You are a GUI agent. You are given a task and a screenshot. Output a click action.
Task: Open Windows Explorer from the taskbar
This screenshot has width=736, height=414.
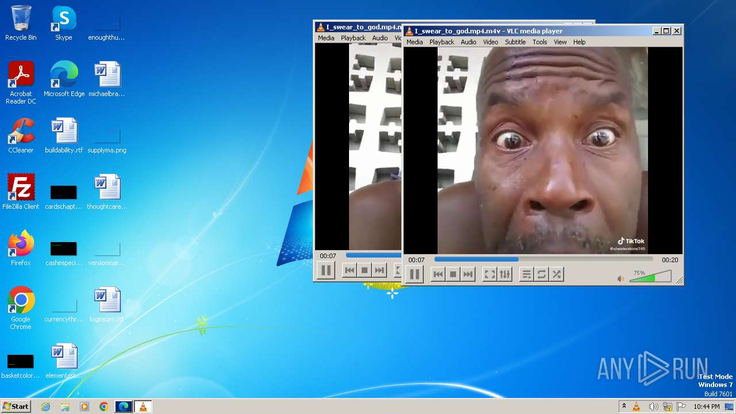tap(65, 407)
